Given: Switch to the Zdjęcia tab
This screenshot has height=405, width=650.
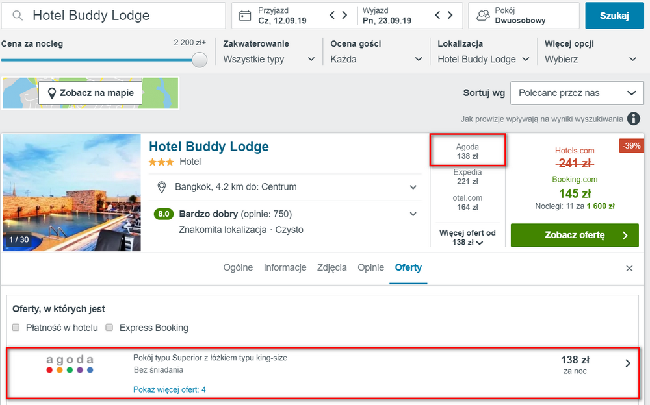Looking at the screenshot, I should click(x=331, y=267).
